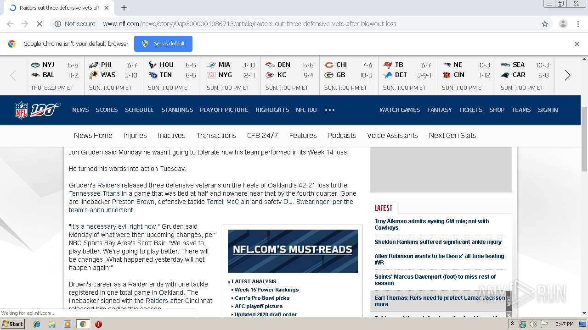Select the Inactives tab

171,136
